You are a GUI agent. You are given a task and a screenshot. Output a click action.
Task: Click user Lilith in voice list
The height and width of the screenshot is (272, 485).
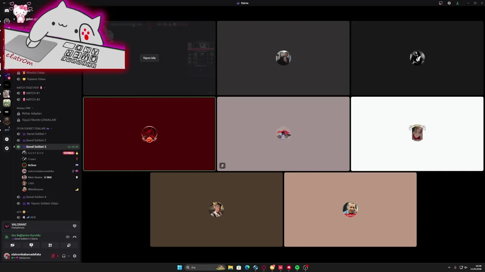[x=31, y=183]
